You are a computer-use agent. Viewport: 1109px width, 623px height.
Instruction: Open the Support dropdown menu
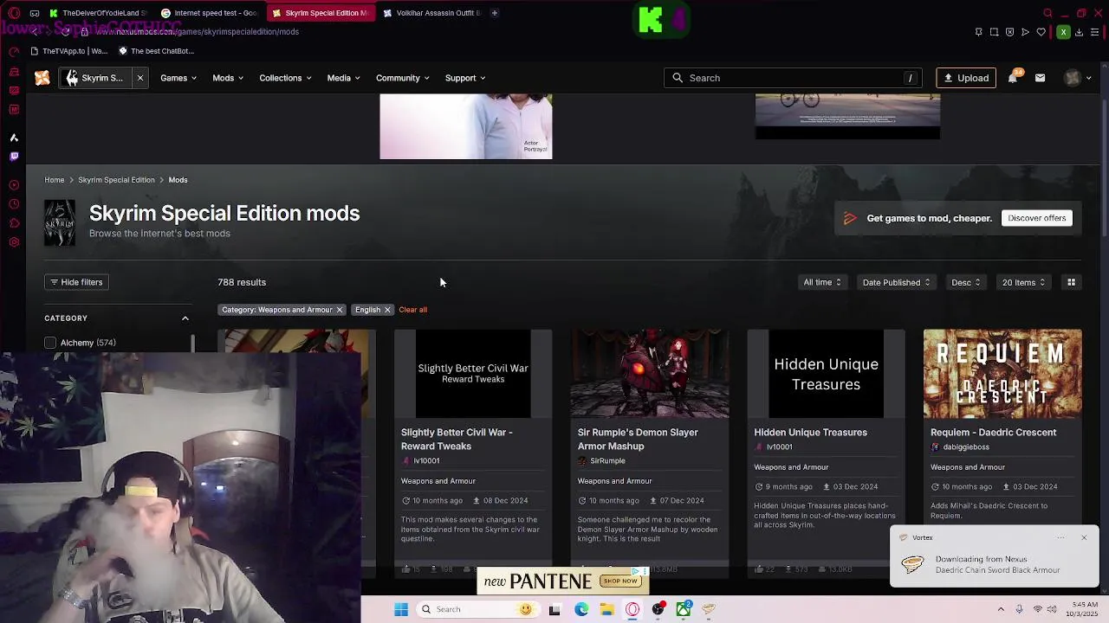(x=465, y=78)
